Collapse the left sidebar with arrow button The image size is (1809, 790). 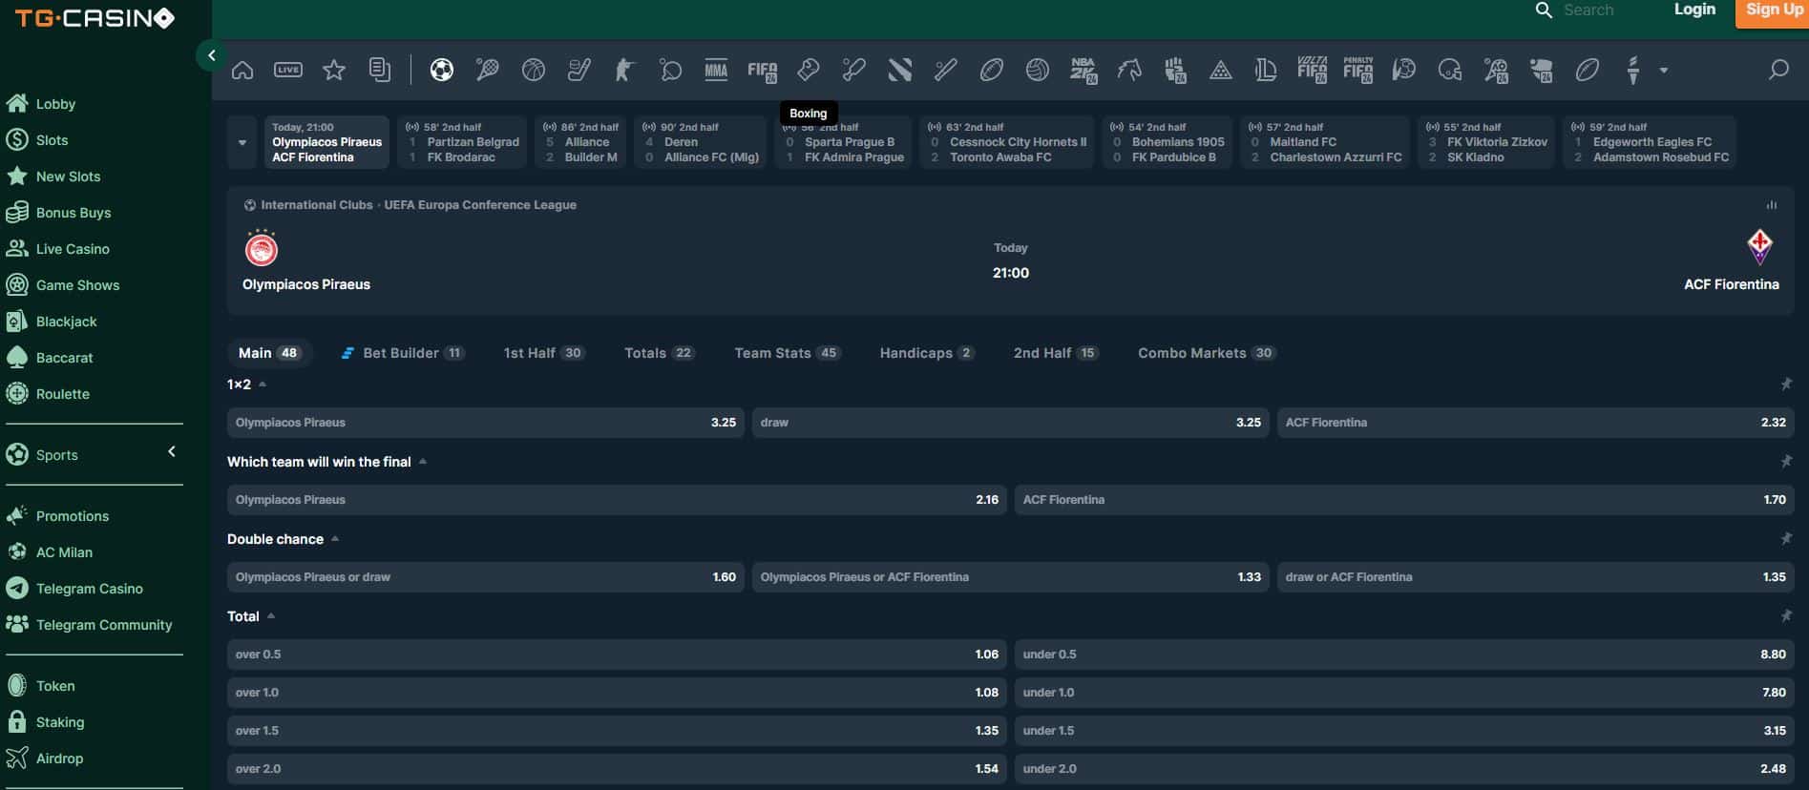(211, 55)
